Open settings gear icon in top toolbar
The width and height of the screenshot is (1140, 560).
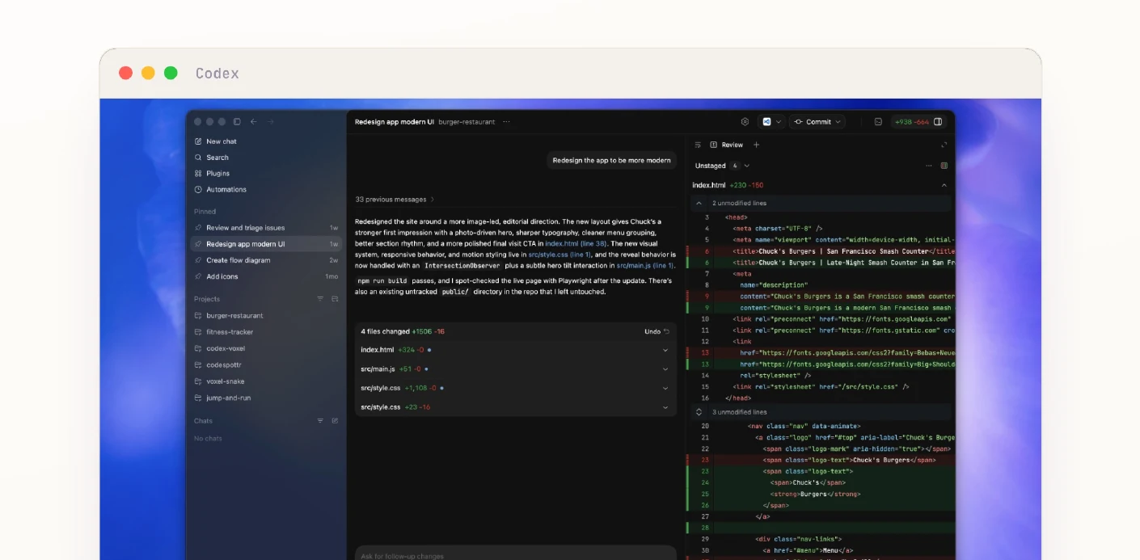(x=745, y=122)
